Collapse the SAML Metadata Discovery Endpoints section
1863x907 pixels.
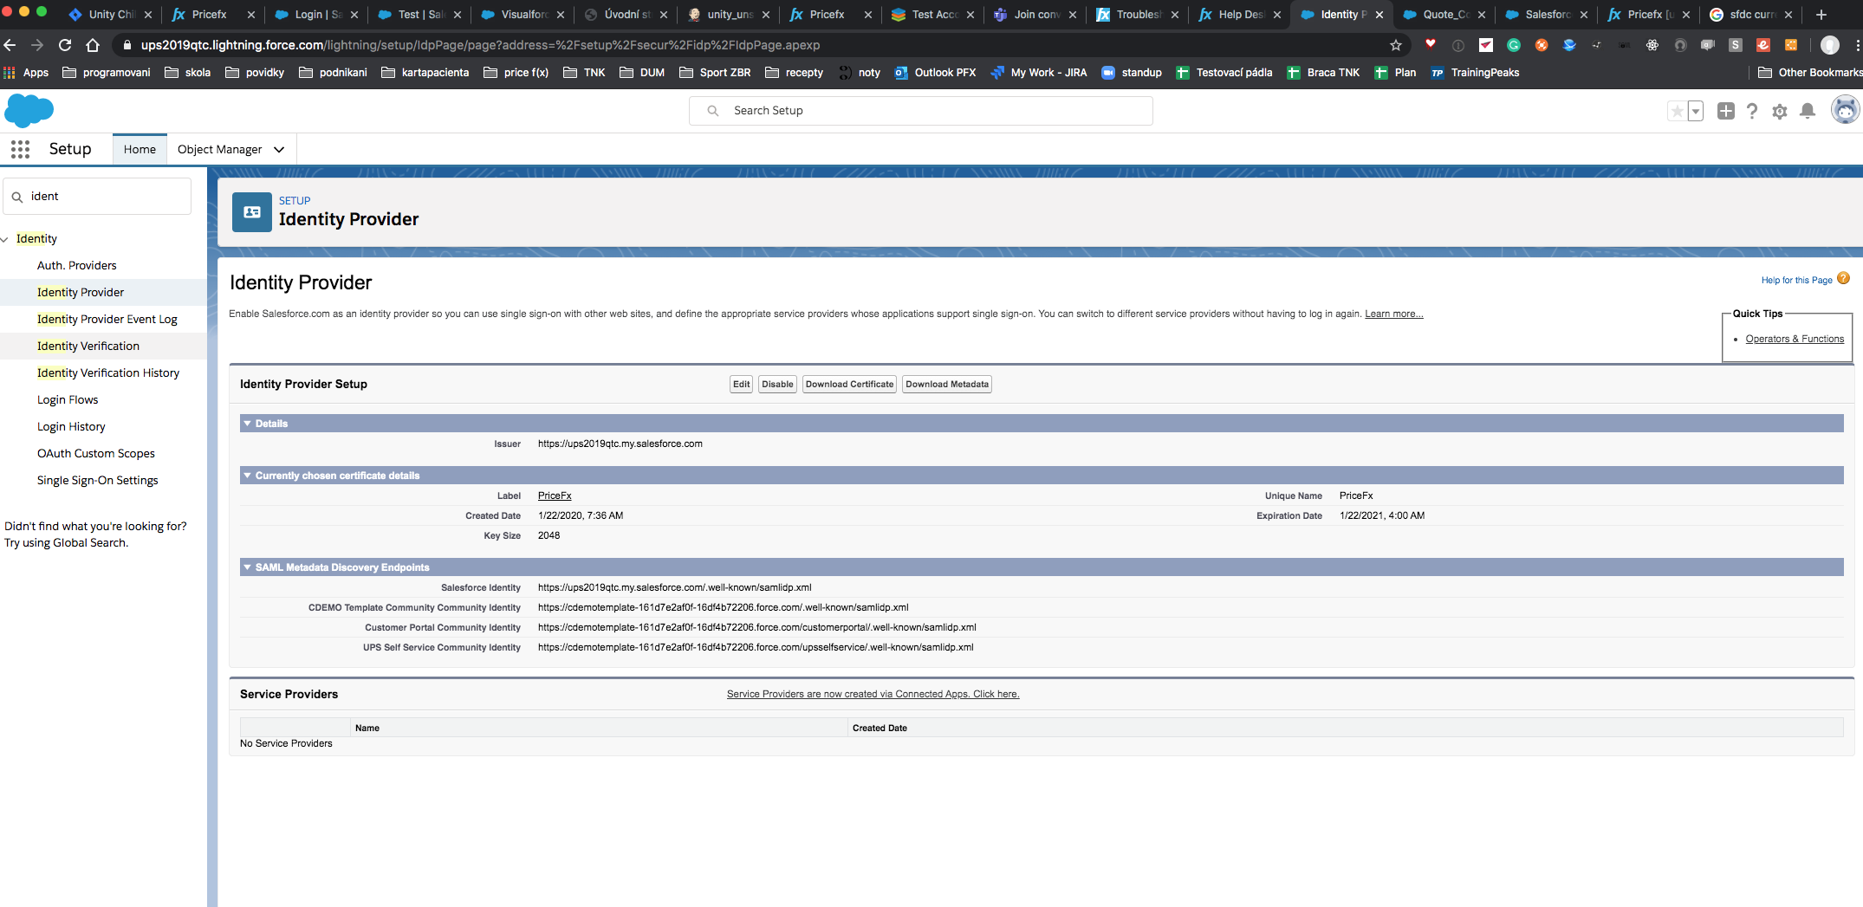pos(247,567)
